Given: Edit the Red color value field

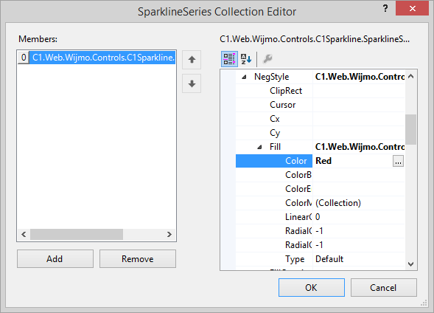Looking at the screenshot, I should (353, 161).
